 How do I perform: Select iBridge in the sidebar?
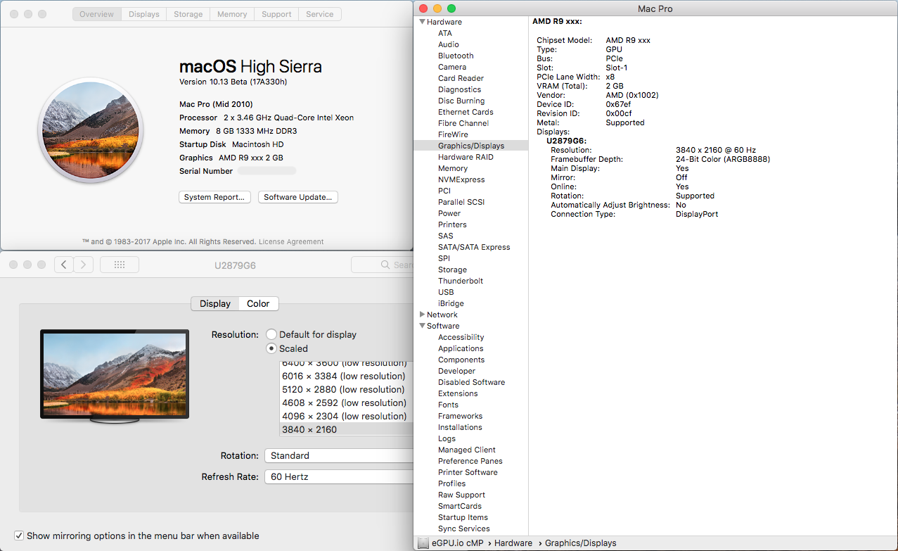451,303
